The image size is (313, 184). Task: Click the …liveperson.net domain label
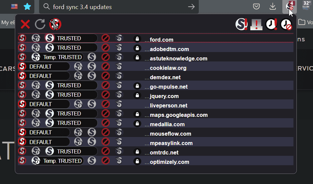click(x=166, y=105)
